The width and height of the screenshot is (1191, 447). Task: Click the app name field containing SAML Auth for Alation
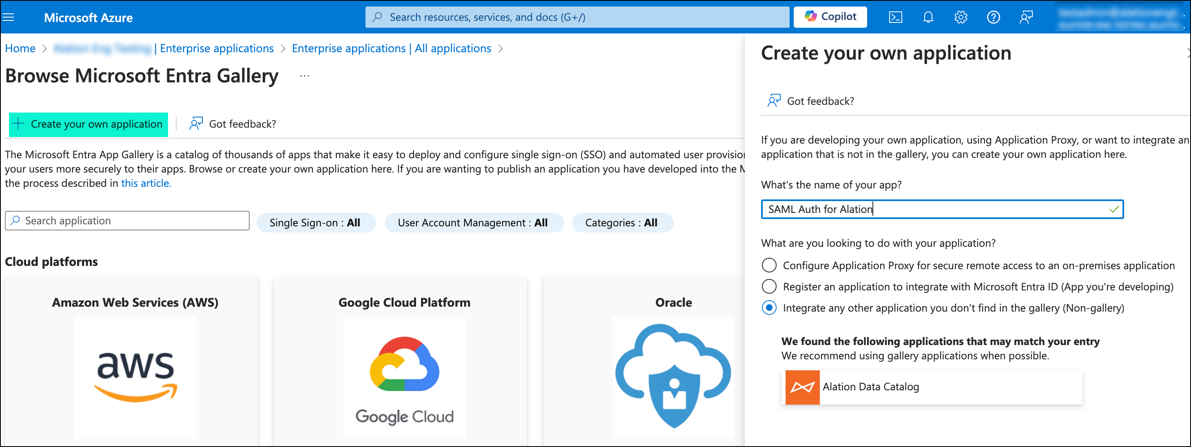point(942,209)
